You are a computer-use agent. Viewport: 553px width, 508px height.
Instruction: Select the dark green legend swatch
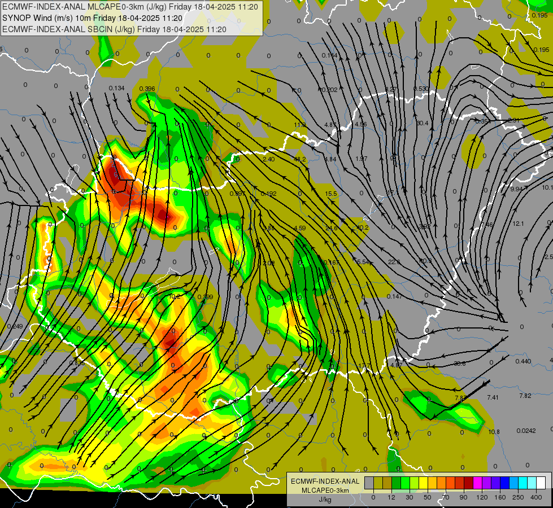pos(397,483)
